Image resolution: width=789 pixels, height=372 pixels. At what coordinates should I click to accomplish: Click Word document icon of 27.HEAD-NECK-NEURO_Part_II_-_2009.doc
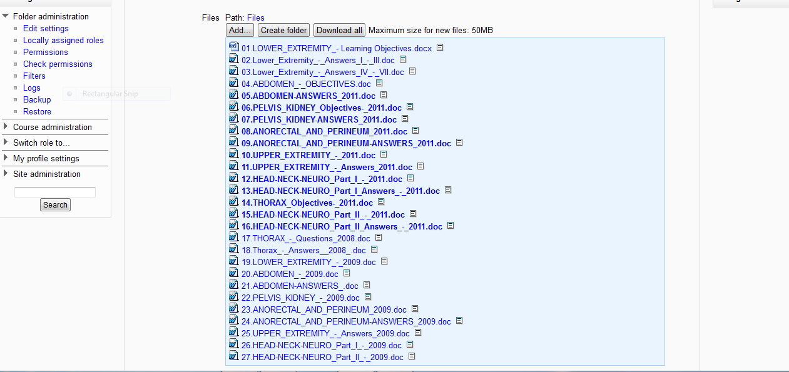234,356
